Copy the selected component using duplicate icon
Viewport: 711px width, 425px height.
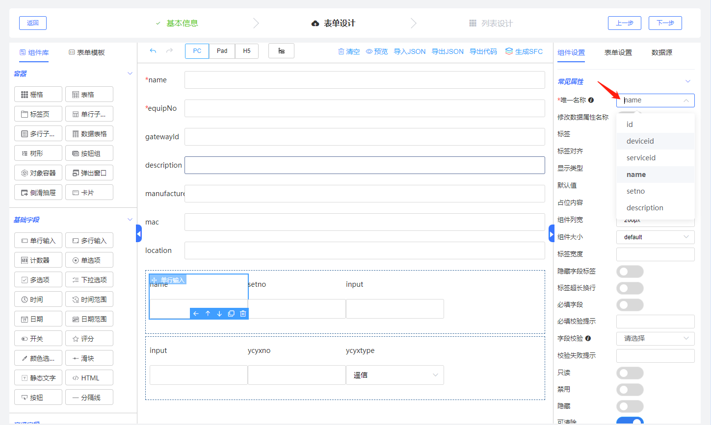point(231,314)
